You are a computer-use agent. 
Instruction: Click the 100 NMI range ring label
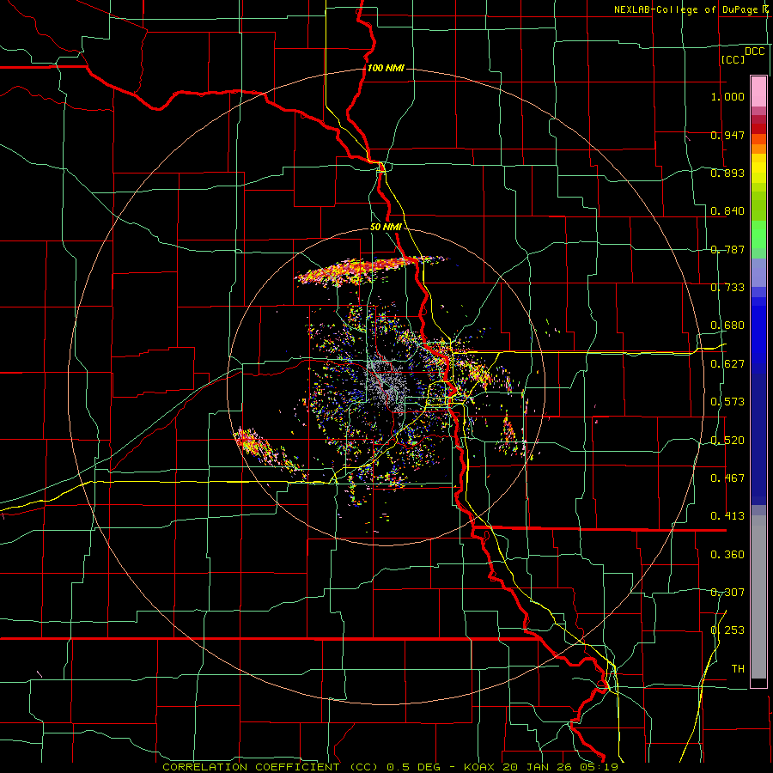386,68
